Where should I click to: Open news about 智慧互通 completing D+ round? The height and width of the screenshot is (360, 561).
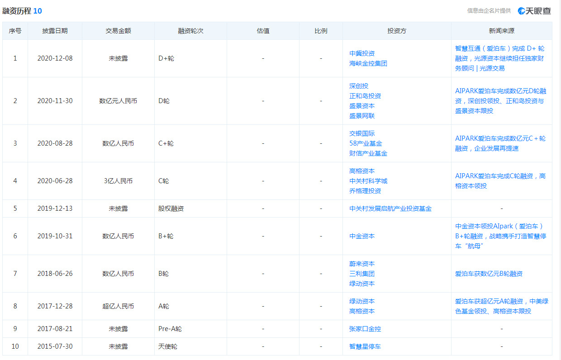(x=500, y=58)
